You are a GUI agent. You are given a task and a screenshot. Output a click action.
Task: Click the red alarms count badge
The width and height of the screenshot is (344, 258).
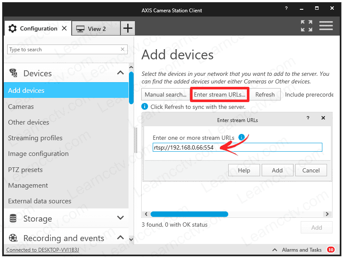330,250
